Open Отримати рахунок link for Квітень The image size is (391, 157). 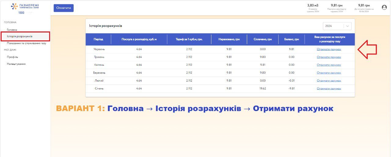tap(329, 65)
